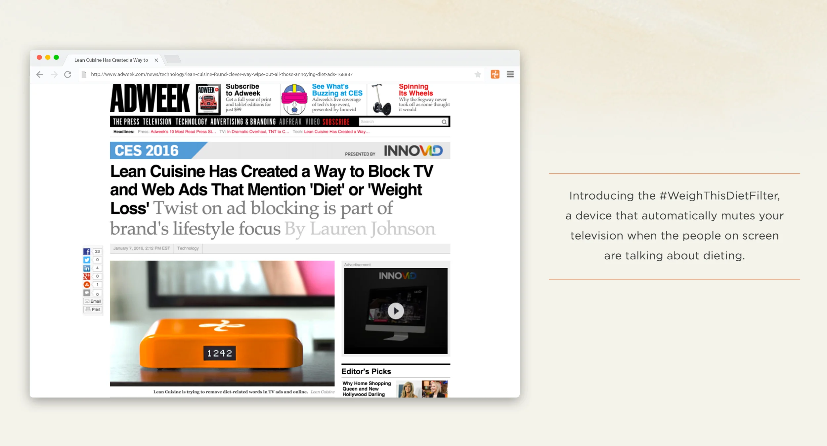Click the URL address bar
The height and width of the screenshot is (446, 827).
point(281,74)
